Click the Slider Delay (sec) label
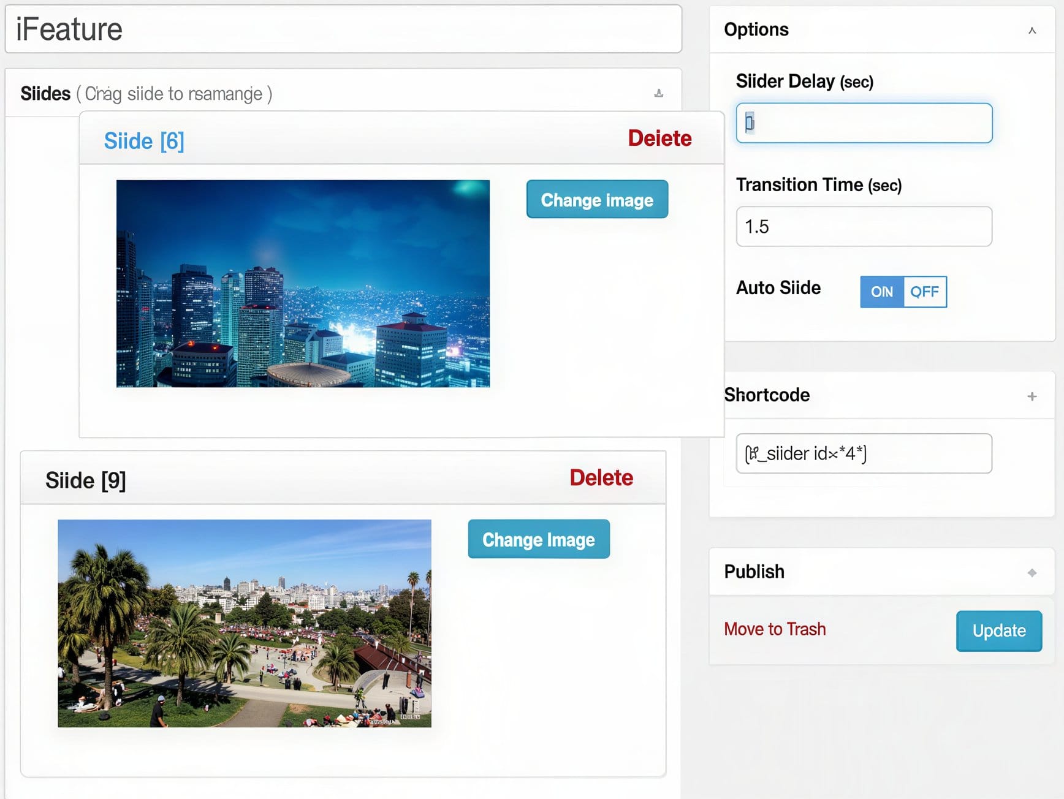This screenshot has height=799, width=1064. click(x=805, y=81)
